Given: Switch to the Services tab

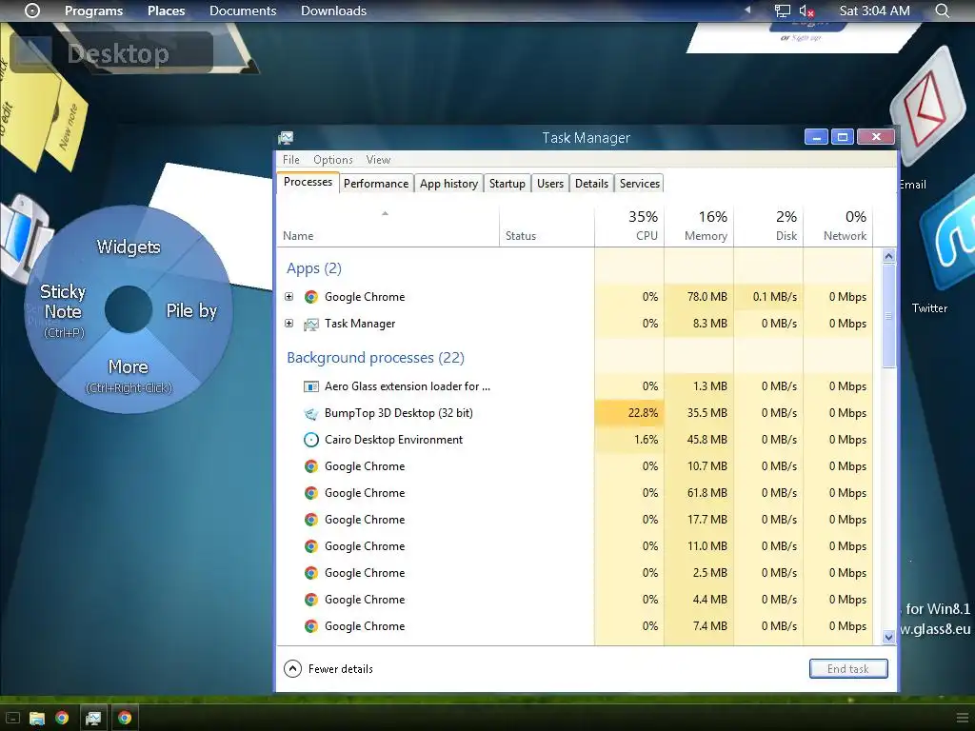Looking at the screenshot, I should click(x=639, y=184).
